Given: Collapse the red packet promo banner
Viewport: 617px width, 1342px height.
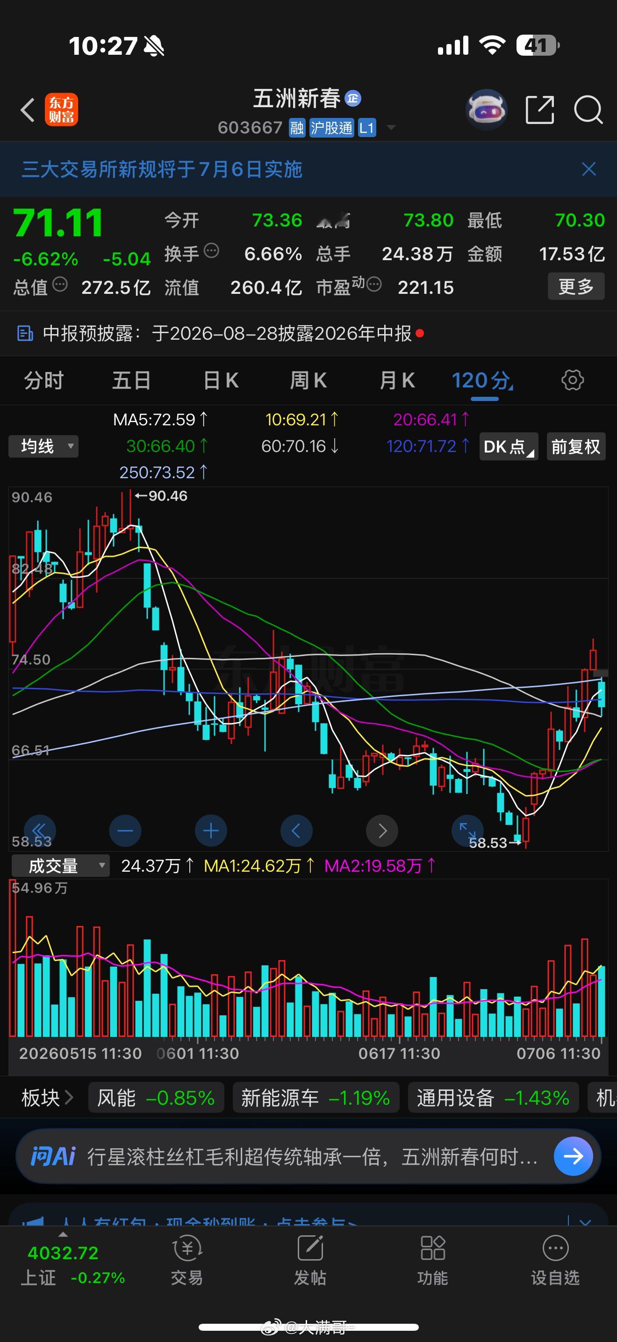Looking at the screenshot, I should pos(585,1222).
